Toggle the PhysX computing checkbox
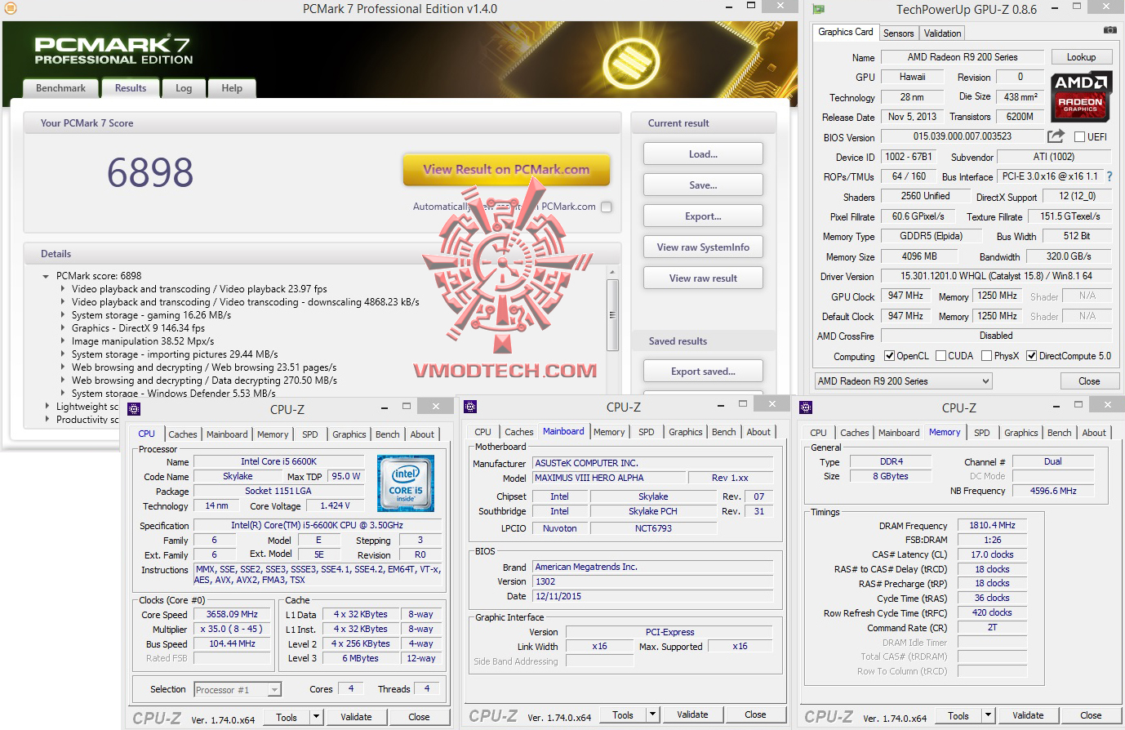The image size is (1125, 730). pyautogui.click(x=987, y=356)
